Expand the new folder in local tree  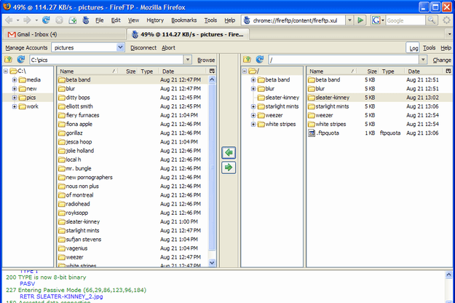pos(15,89)
